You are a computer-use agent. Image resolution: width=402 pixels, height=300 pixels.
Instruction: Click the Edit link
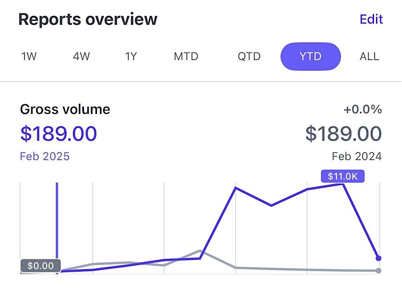point(371,19)
